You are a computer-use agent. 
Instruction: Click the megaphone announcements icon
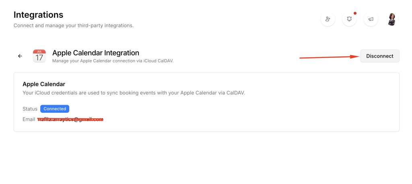pos(371,19)
